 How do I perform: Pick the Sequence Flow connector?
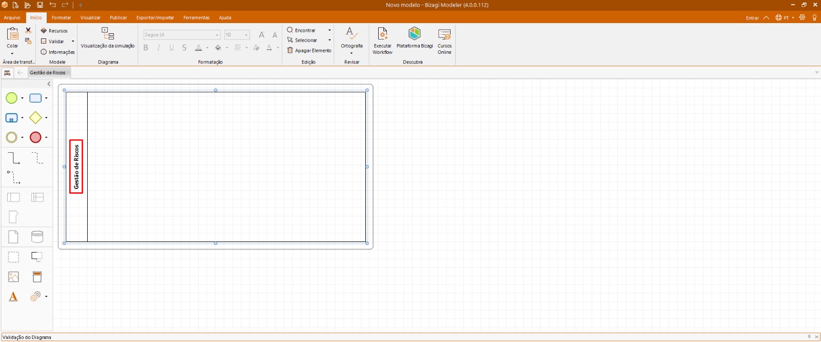13,158
